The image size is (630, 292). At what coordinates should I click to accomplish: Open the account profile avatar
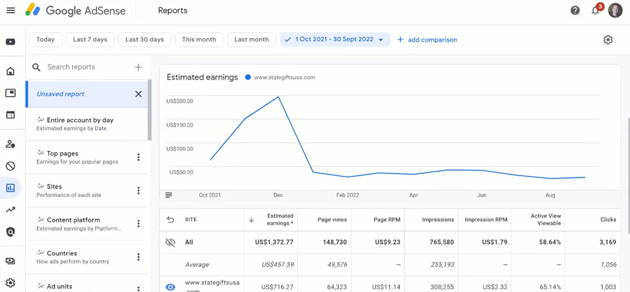click(615, 10)
